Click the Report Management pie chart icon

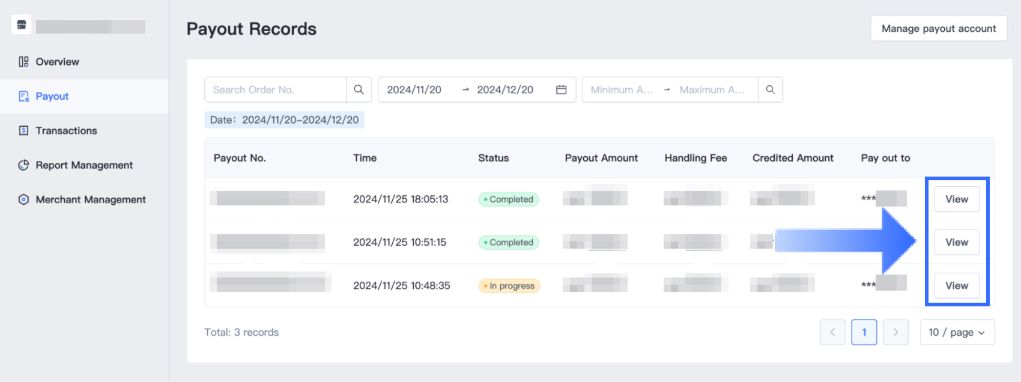[x=23, y=165]
